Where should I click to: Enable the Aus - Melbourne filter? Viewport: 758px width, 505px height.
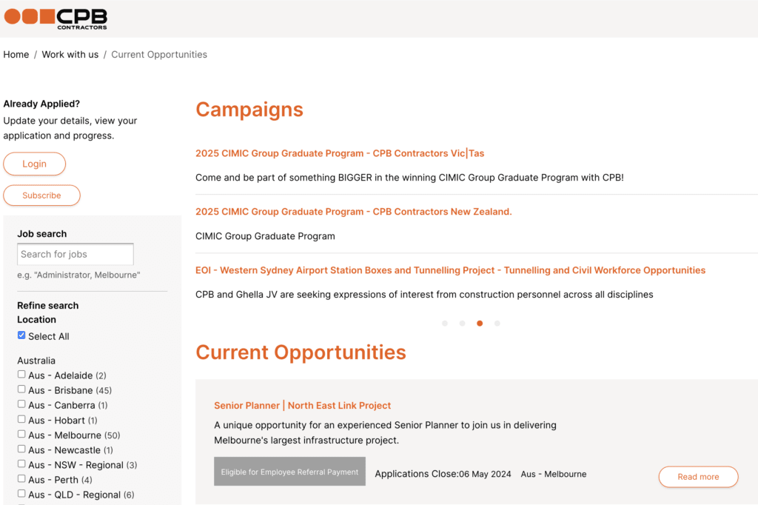click(21, 434)
